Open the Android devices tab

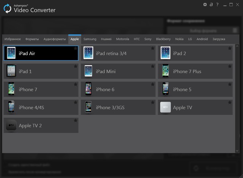pyautogui.click(x=202, y=39)
